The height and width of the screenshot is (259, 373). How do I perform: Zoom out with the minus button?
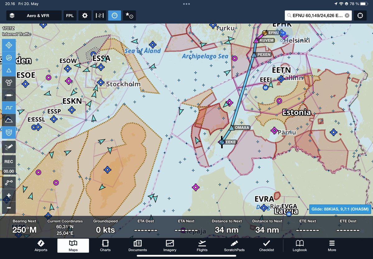[9, 207]
